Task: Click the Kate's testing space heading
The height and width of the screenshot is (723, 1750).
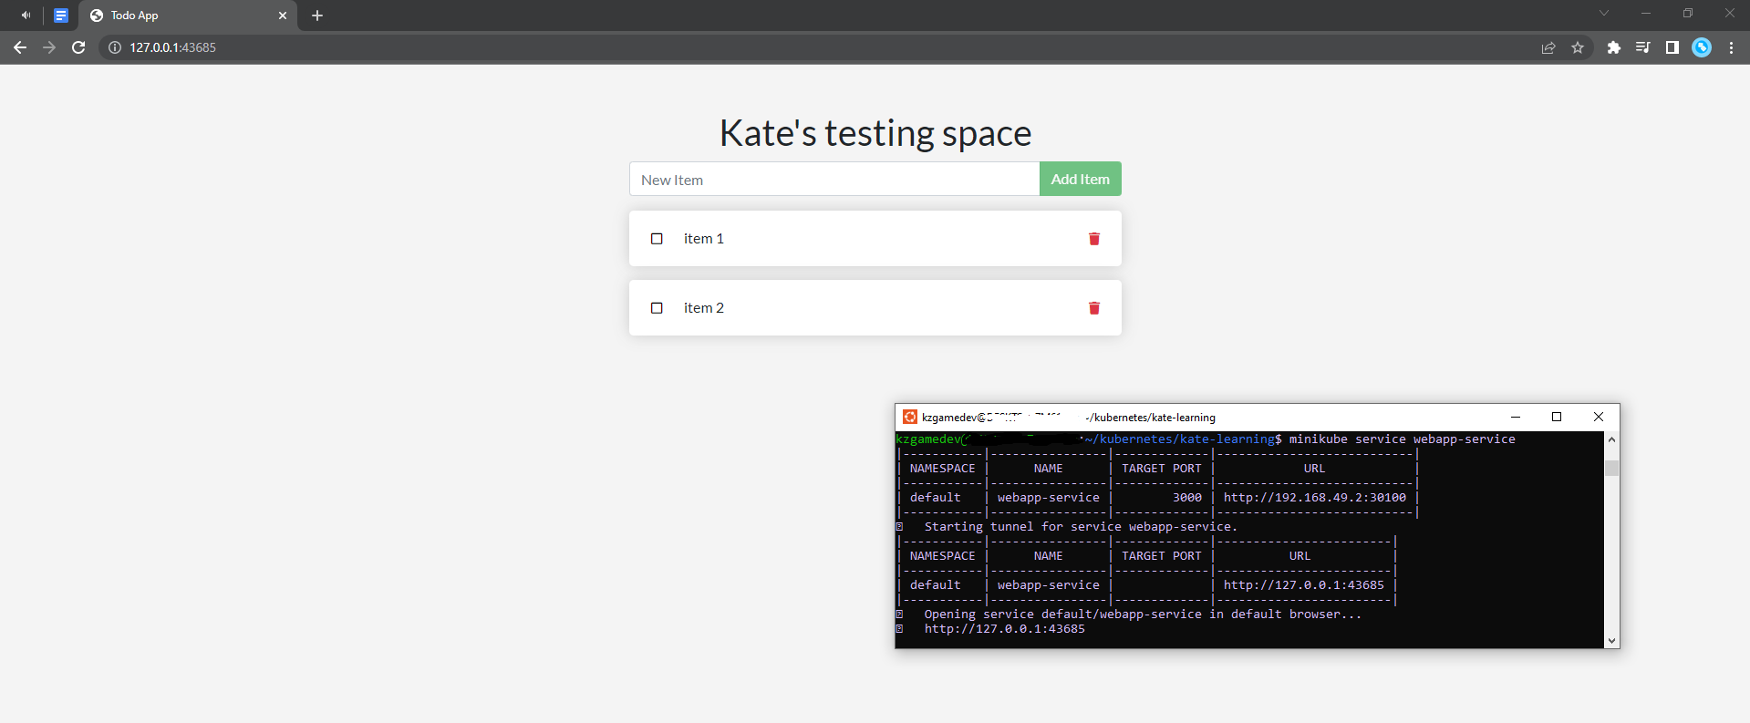Action: point(875,133)
